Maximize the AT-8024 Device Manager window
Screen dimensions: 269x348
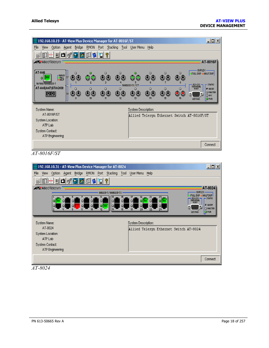click(213, 167)
